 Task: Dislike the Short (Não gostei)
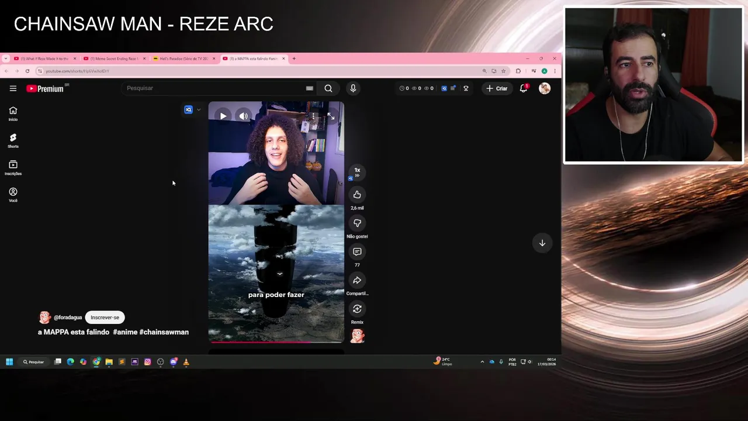[x=357, y=223]
